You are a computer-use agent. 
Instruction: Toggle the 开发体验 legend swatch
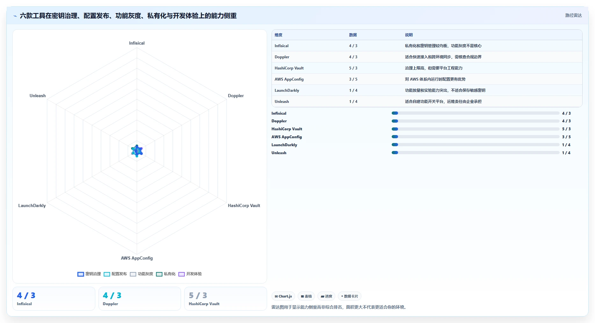(x=181, y=274)
